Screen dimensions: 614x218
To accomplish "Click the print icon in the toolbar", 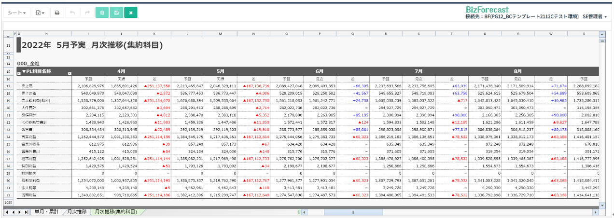I will 57,13.
